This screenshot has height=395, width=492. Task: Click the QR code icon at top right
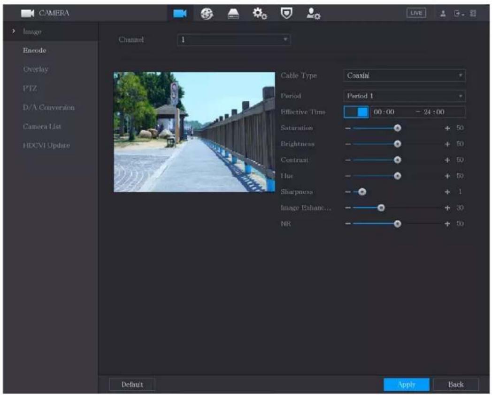pyautogui.click(x=473, y=13)
